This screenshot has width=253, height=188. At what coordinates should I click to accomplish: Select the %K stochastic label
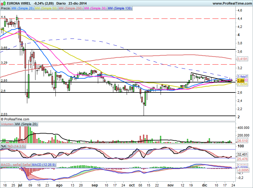[x=4, y=146]
